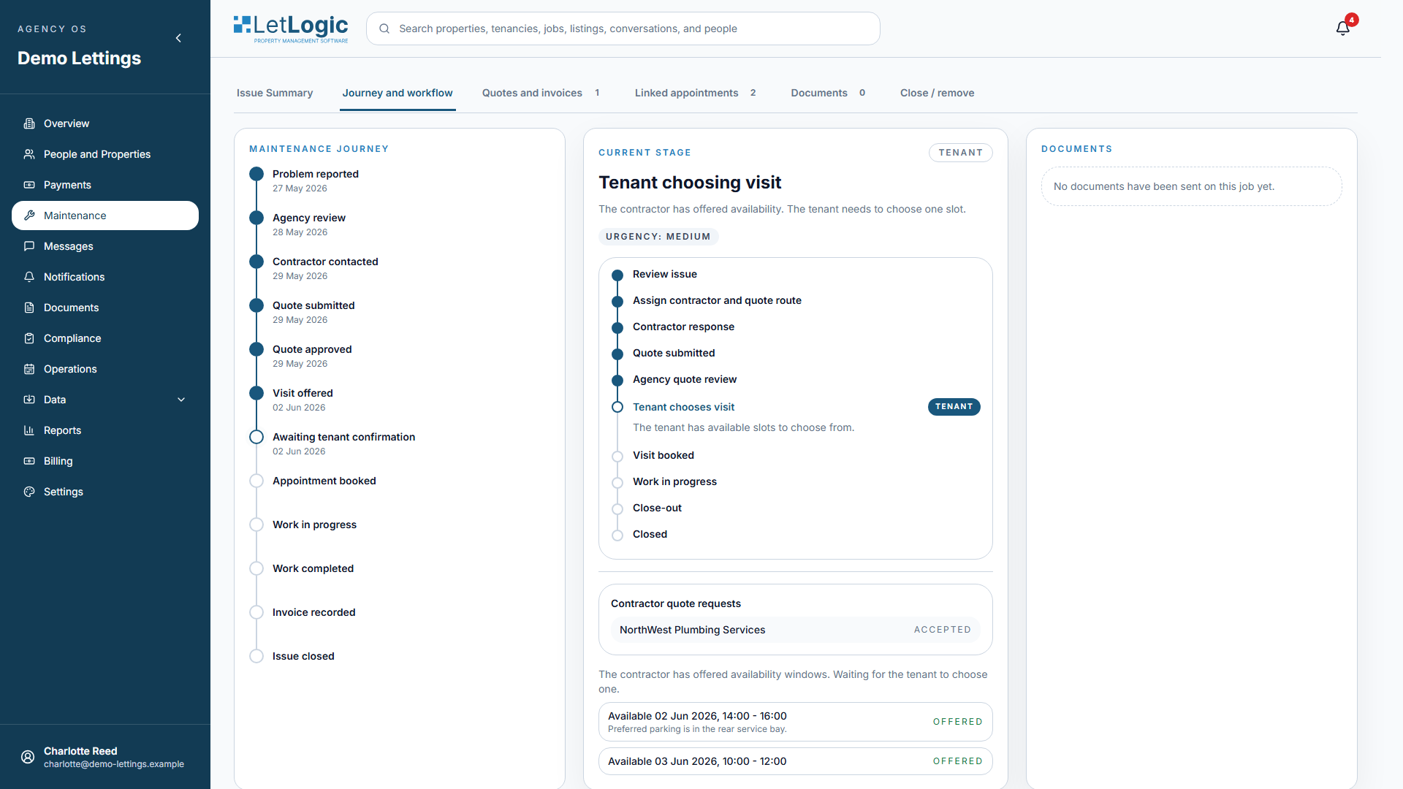Open Messages in the sidebar
1403x789 pixels.
(x=105, y=246)
